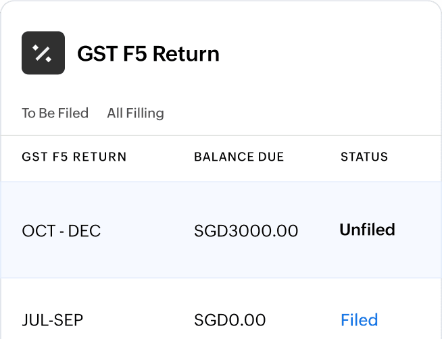
Task: Open the Filed status link
Action: pos(359,319)
